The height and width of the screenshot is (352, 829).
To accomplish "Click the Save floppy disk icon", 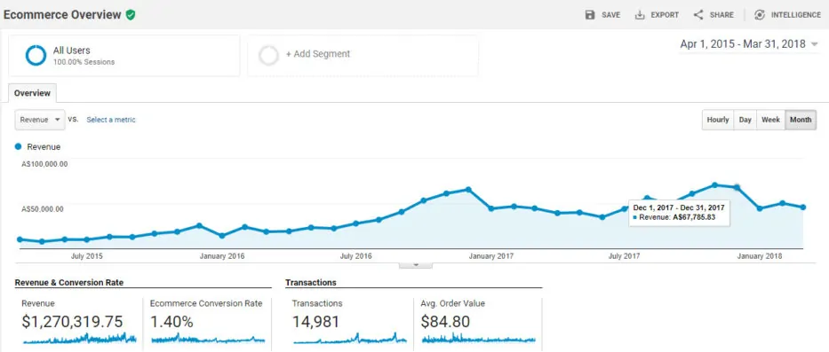I will pos(590,15).
